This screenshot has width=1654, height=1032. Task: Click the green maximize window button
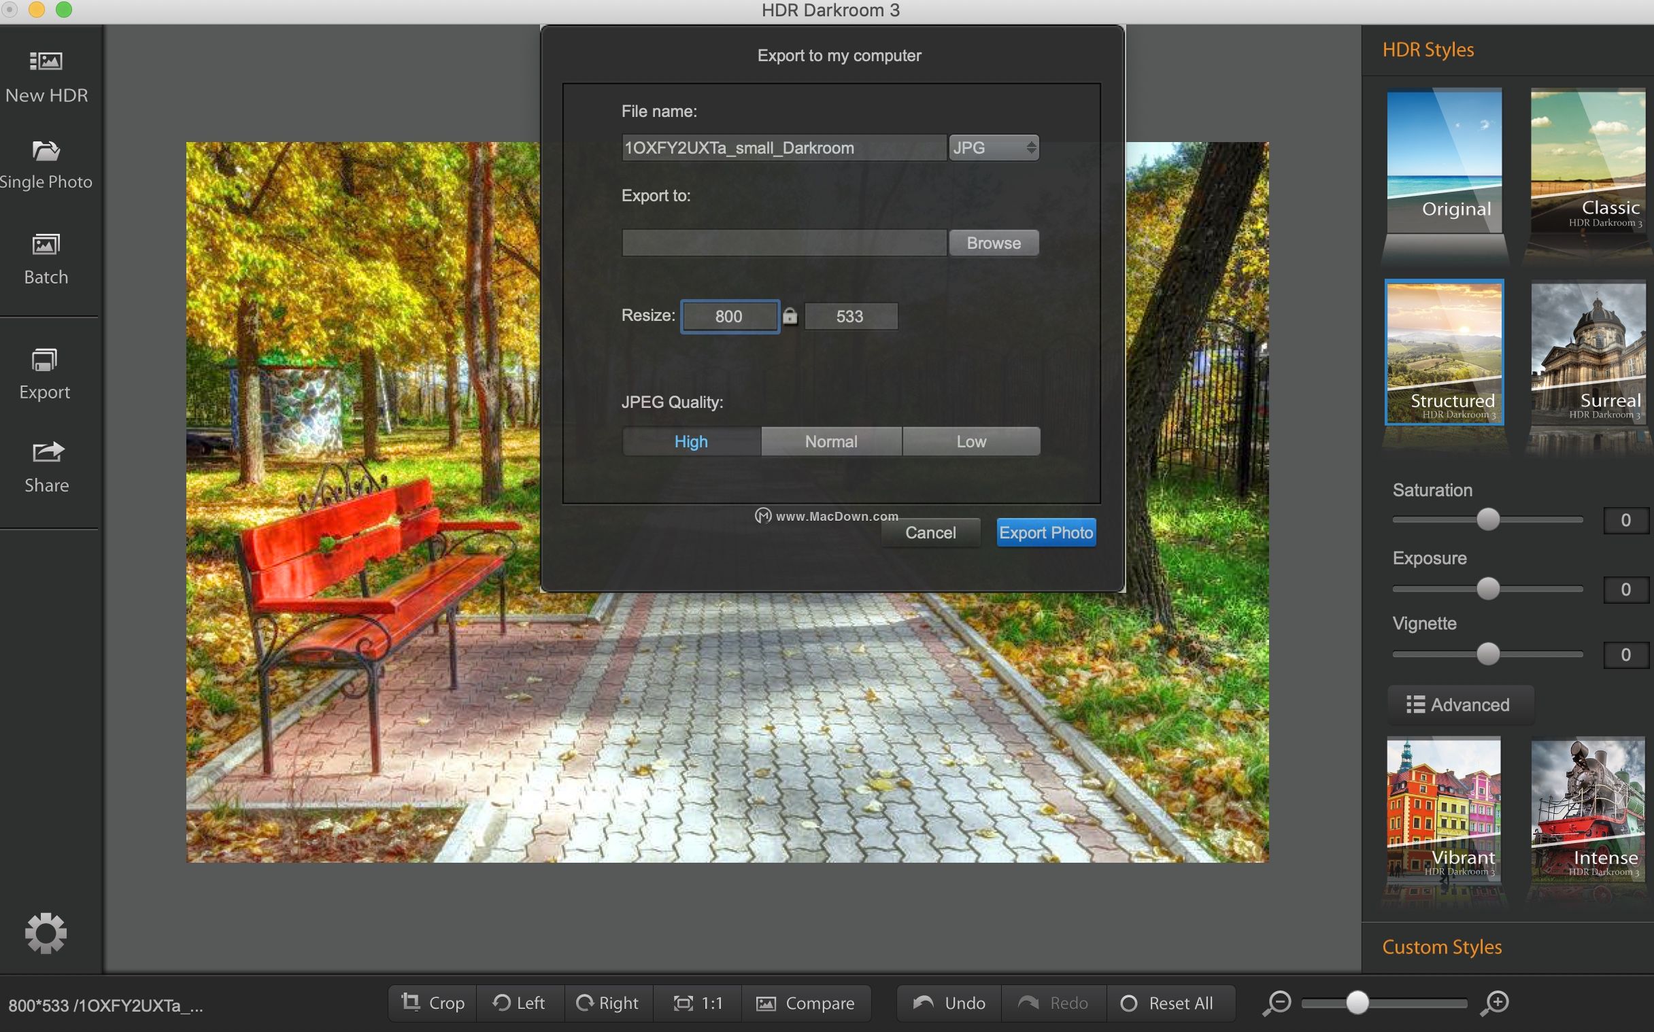[x=63, y=10]
